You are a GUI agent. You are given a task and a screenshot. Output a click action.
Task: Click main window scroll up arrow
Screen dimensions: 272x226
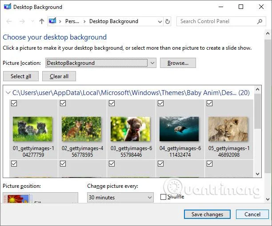tap(268, 33)
